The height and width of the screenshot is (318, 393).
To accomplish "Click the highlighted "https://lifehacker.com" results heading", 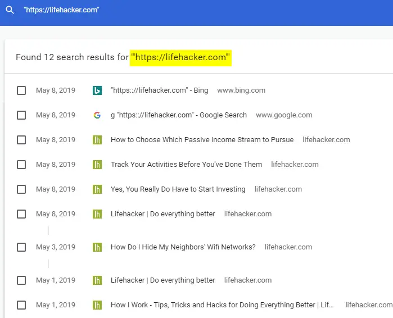I will (180, 57).
